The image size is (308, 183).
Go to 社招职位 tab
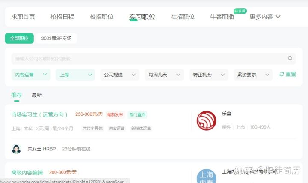183,17
